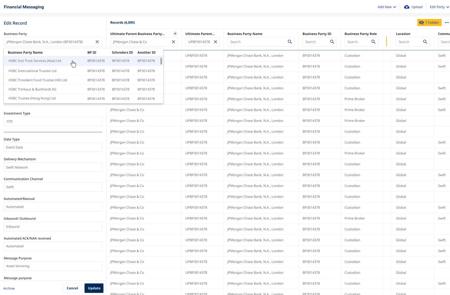Open Delivery Mechanism field showing Swift Network
450x295 pixels.
coord(53,167)
